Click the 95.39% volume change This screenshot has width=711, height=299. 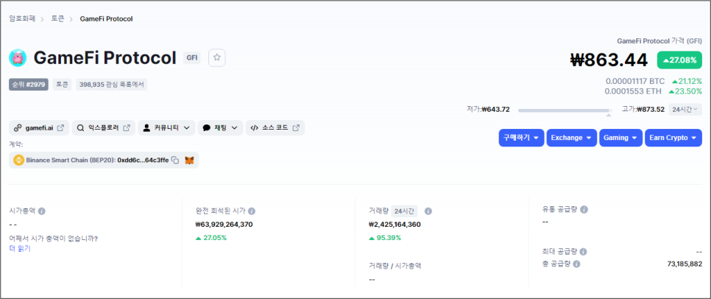point(385,238)
